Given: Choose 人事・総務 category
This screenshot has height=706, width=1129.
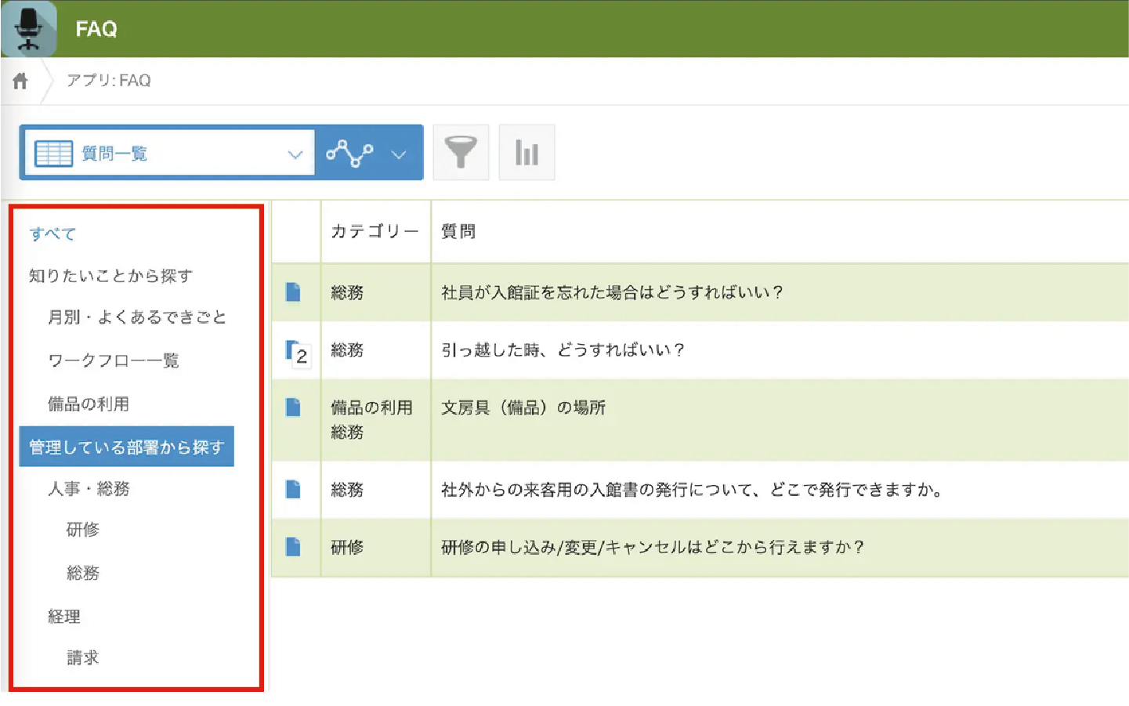Looking at the screenshot, I should pos(89,489).
